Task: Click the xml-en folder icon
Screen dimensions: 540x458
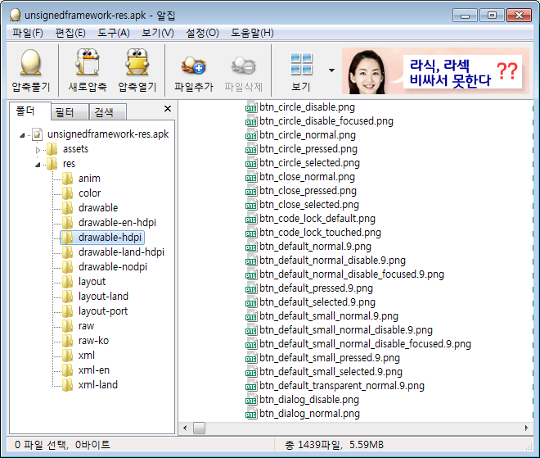Action: [67, 370]
